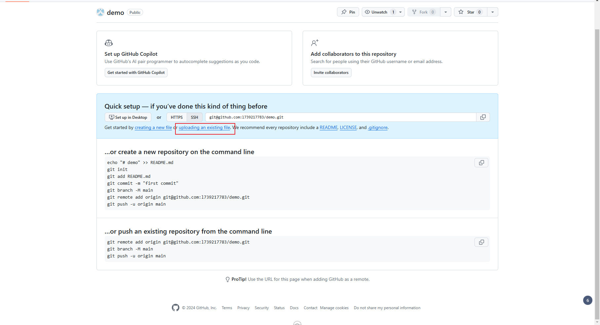Screen dimensions: 600x325
Task: Click the demo repository name
Action: coord(115,13)
